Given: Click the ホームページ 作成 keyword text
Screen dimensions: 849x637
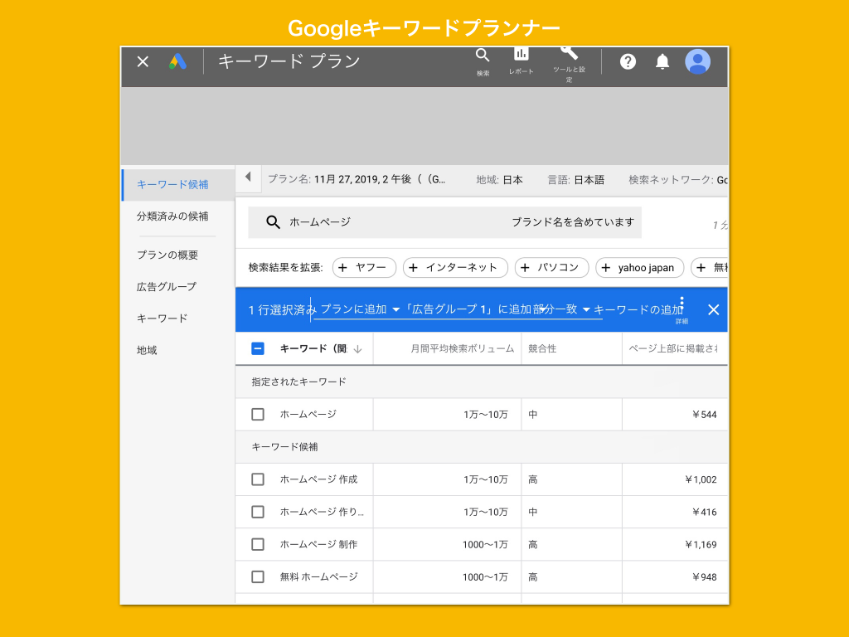Looking at the screenshot, I should (x=318, y=479).
